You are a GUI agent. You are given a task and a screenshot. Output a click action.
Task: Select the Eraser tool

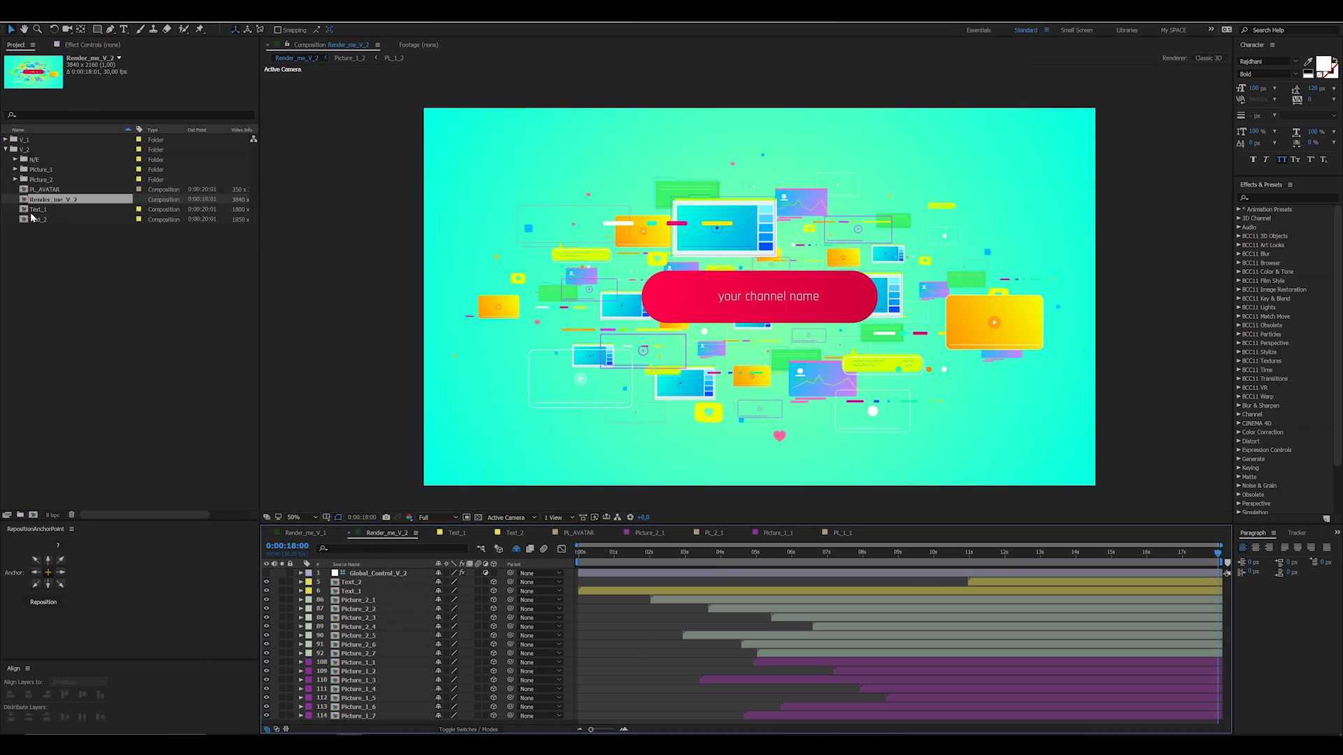click(x=166, y=29)
